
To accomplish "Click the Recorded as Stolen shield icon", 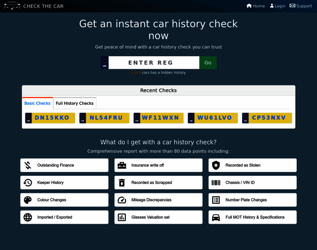I will pyautogui.click(x=216, y=165).
